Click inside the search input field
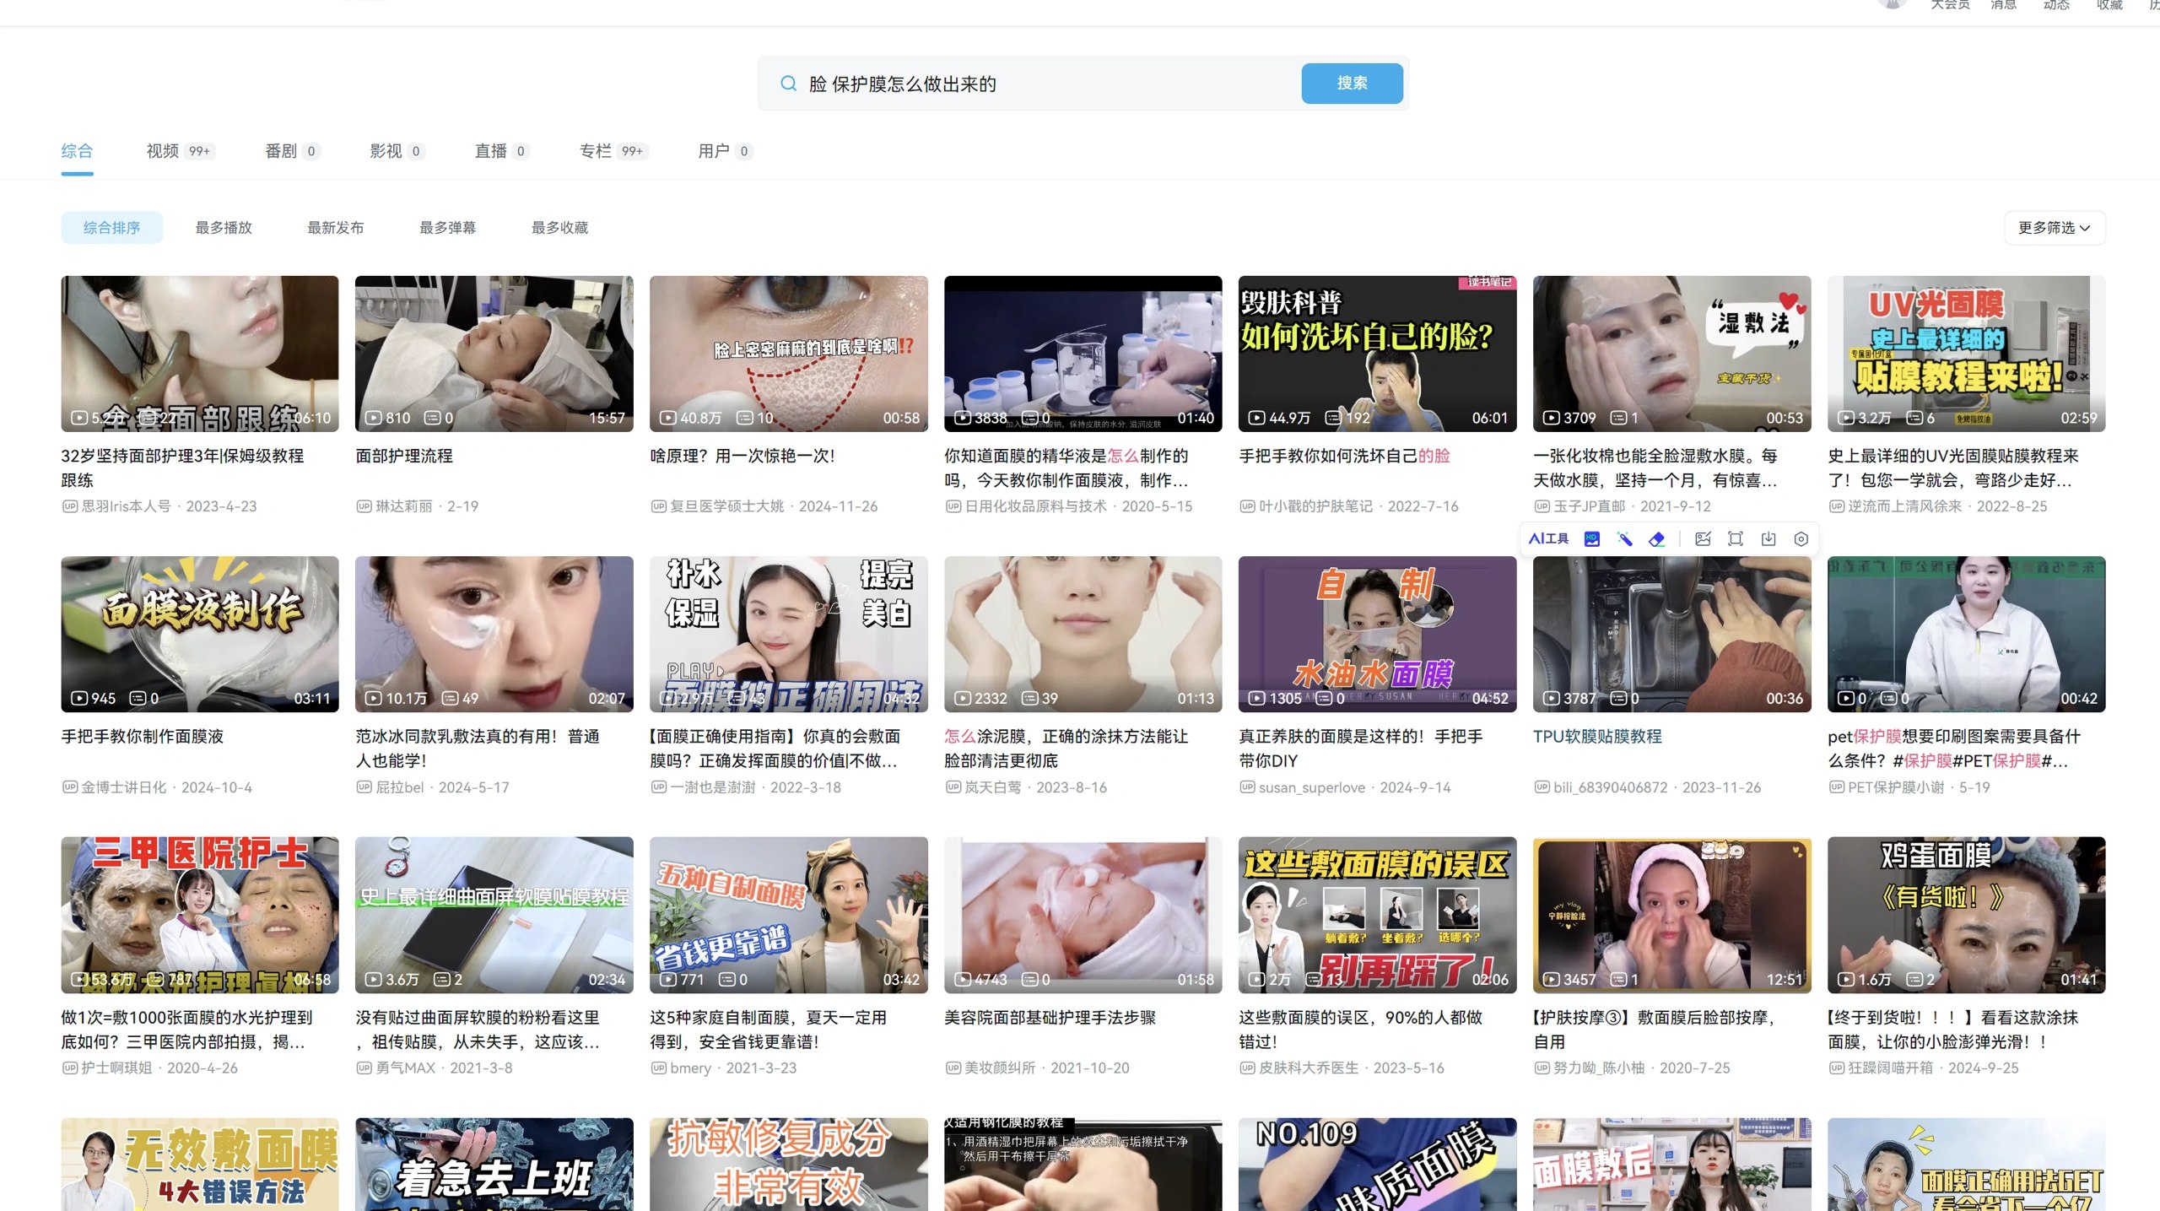Screen dimensions: 2160x1211 point(1012,83)
